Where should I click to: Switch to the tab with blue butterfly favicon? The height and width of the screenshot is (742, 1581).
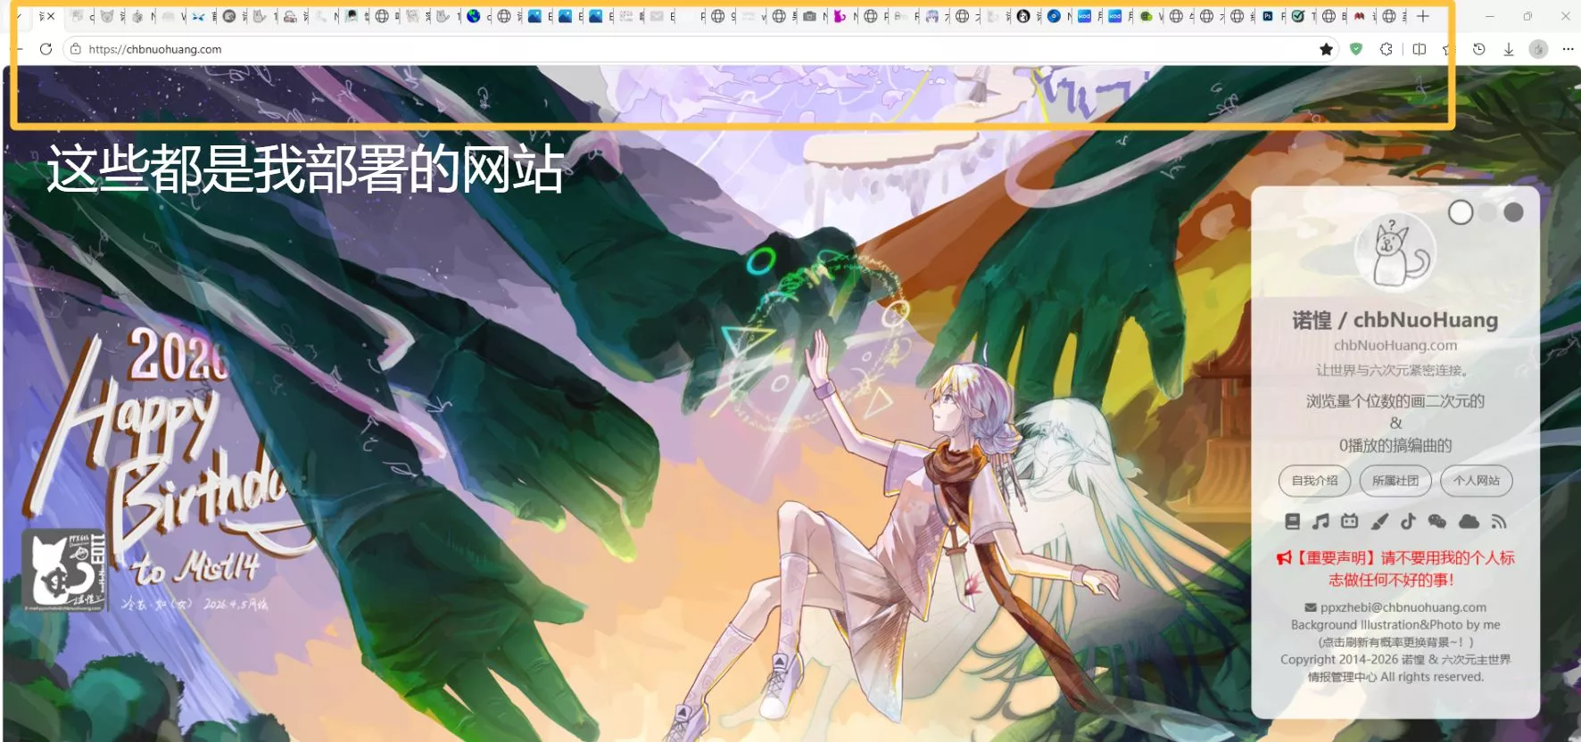198,16
